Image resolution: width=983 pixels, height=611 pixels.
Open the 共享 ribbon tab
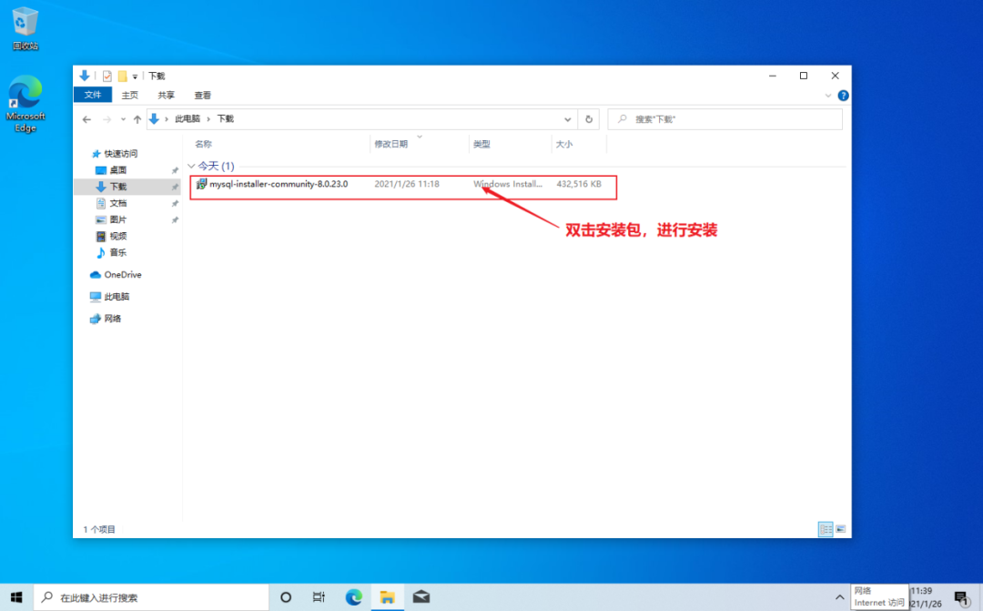(x=167, y=96)
